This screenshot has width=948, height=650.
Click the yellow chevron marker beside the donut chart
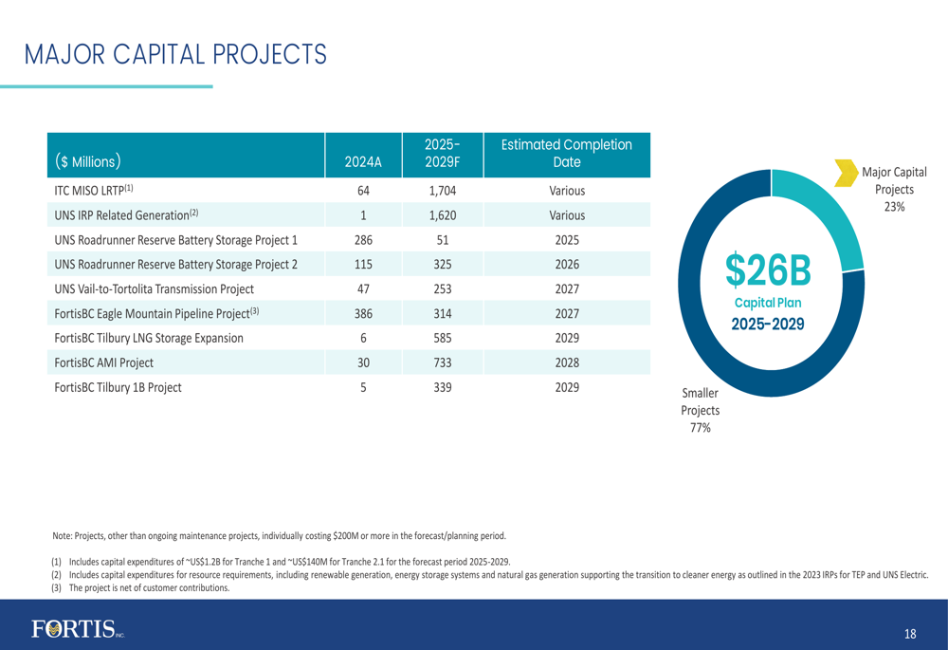point(847,173)
